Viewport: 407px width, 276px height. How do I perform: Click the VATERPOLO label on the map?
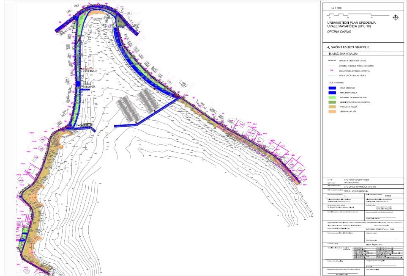point(90,71)
